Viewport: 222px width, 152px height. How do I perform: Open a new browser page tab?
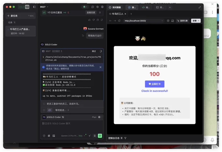pos(131,14)
